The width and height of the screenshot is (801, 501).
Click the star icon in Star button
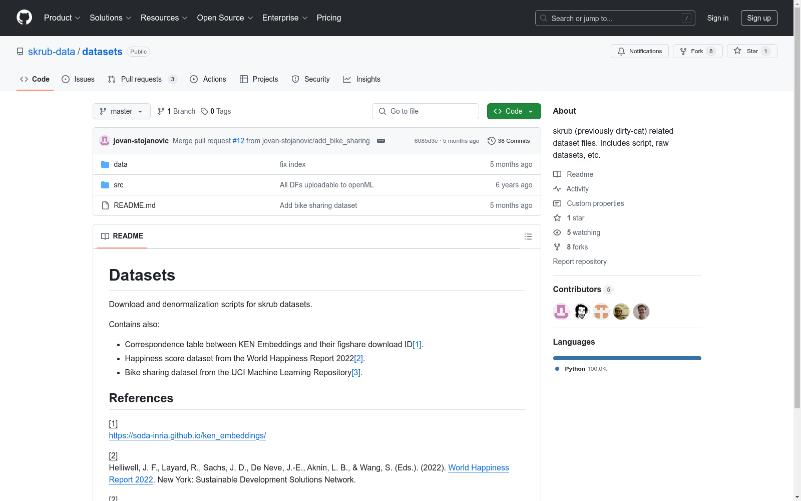click(x=737, y=51)
